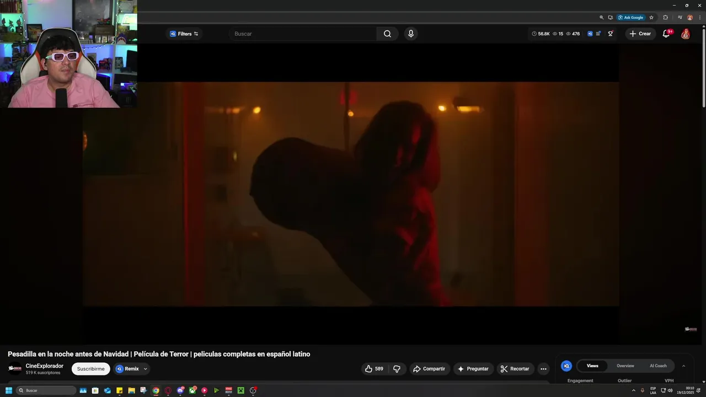The width and height of the screenshot is (706, 397).
Task: Click the Preguntar button
Action: (x=473, y=369)
